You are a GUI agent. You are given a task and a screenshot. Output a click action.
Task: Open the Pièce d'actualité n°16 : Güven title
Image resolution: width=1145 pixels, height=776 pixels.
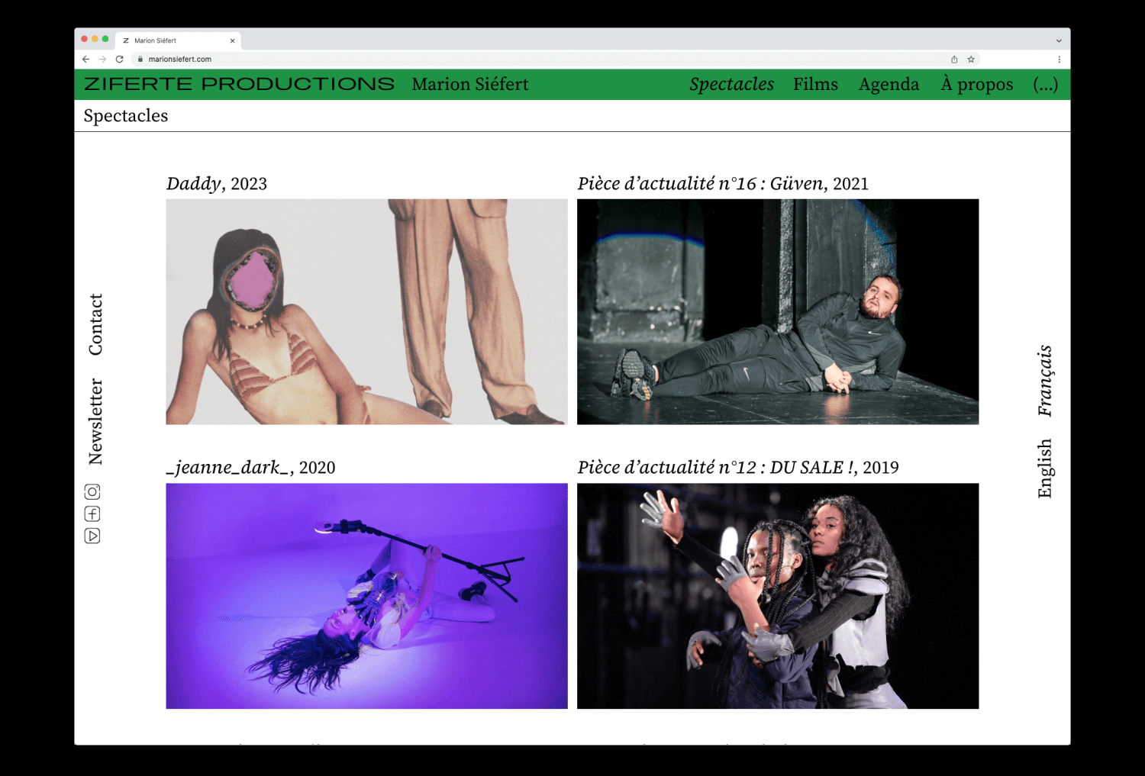click(x=723, y=184)
